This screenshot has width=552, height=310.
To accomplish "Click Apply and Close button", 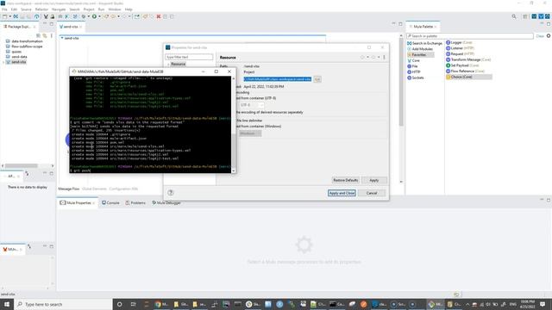I will [x=342, y=193].
